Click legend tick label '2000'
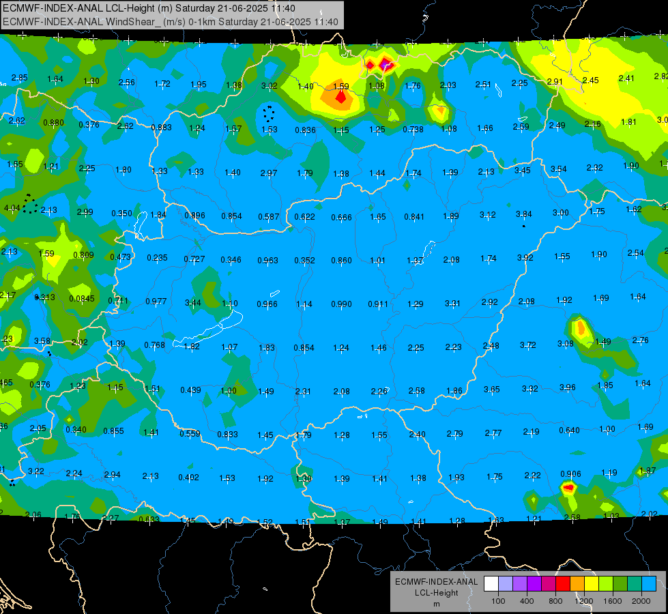Screen dimensions: 668x614 point(641,601)
